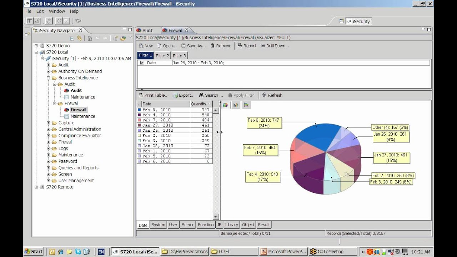The width and height of the screenshot is (457, 257).
Task: Sort by the Date column header
Action: [166, 104]
